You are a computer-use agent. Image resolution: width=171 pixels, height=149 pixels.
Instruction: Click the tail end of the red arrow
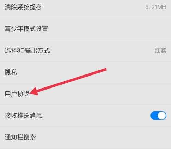105,69
